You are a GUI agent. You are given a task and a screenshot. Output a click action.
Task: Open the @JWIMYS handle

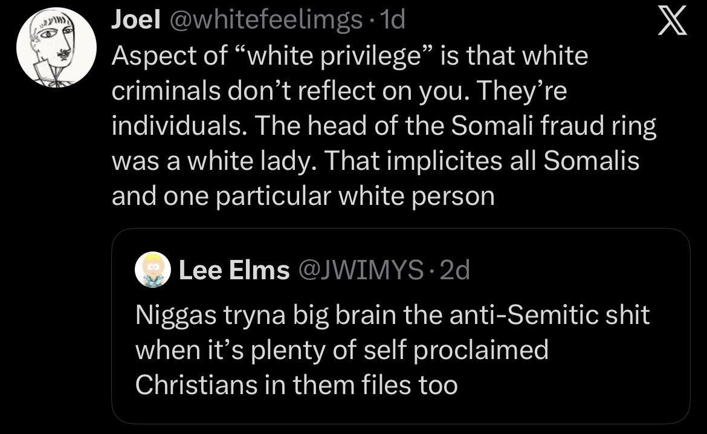(362, 271)
